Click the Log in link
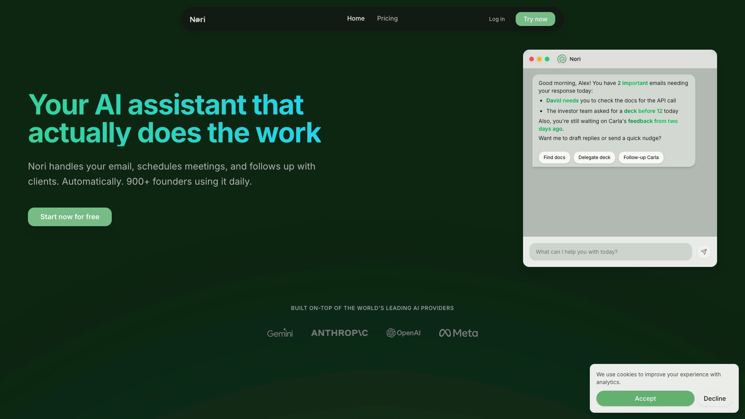745x419 pixels. pos(497,19)
